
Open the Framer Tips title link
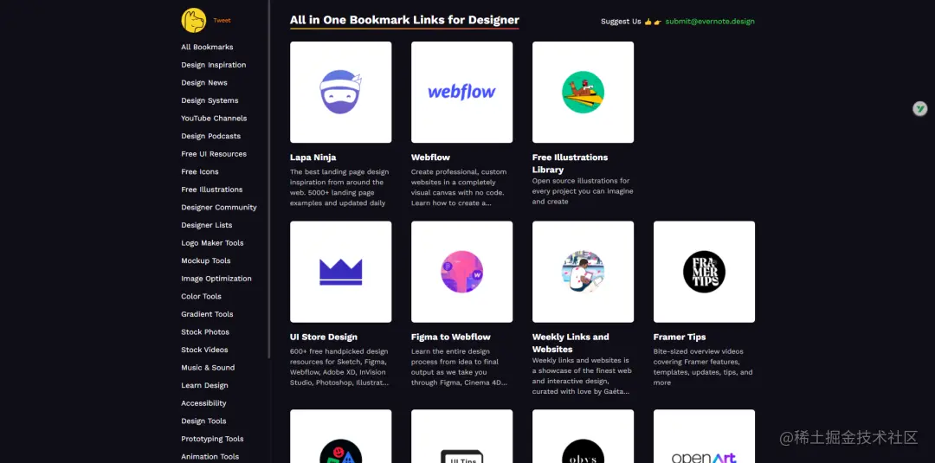coord(680,337)
